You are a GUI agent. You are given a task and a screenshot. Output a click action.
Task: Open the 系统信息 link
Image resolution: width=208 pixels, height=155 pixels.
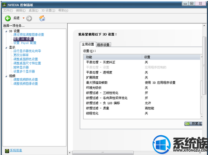tap(16, 150)
